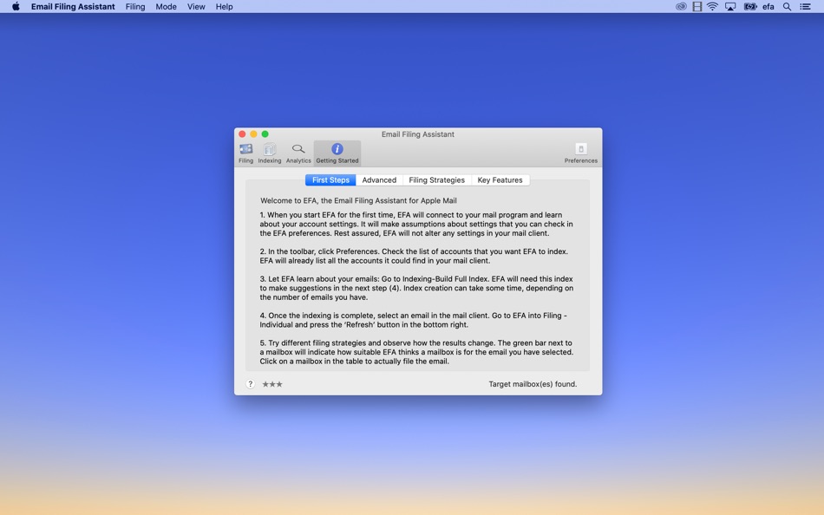Screen dimensions: 824x515
Task: Click the three-star rating indicator
Action: [272, 384]
